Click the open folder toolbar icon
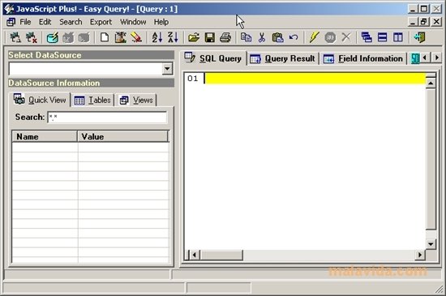The image size is (446, 296). pos(194,37)
